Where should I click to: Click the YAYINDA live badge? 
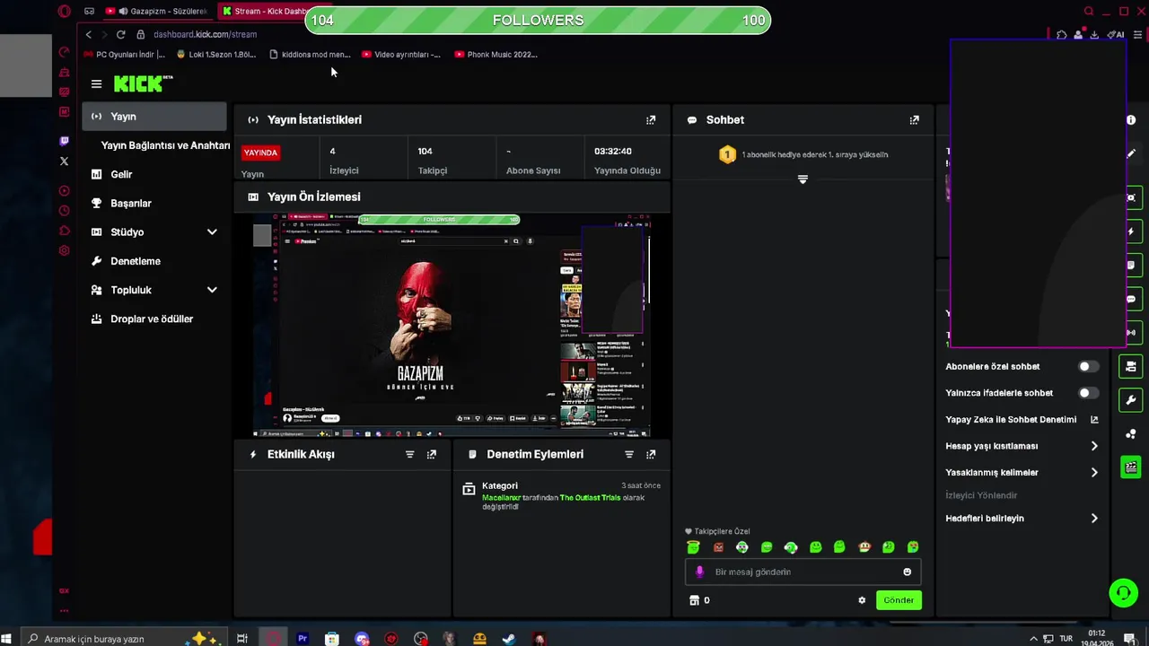tap(260, 153)
